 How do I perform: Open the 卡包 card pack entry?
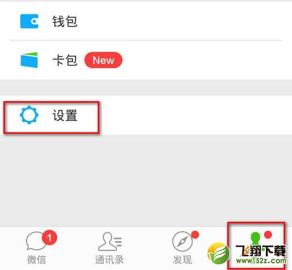click(146, 60)
